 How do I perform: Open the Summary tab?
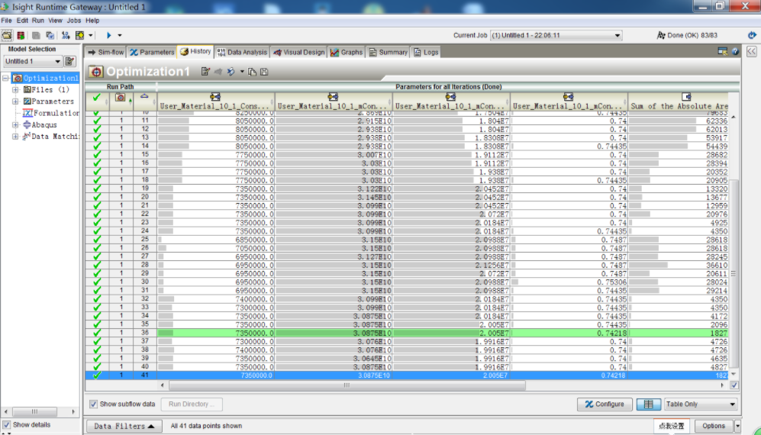click(x=387, y=52)
